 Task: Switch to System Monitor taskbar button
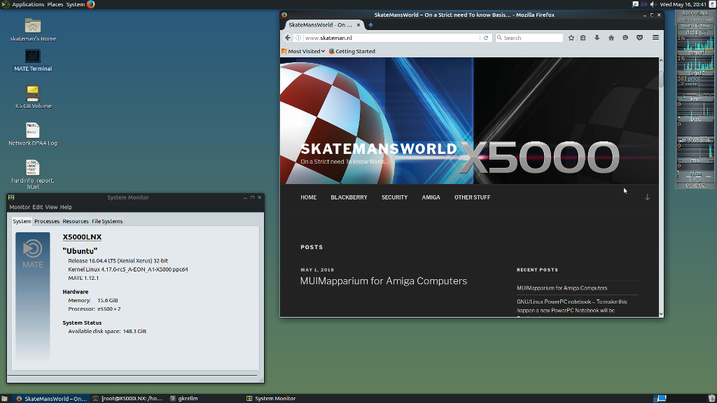[x=271, y=398]
